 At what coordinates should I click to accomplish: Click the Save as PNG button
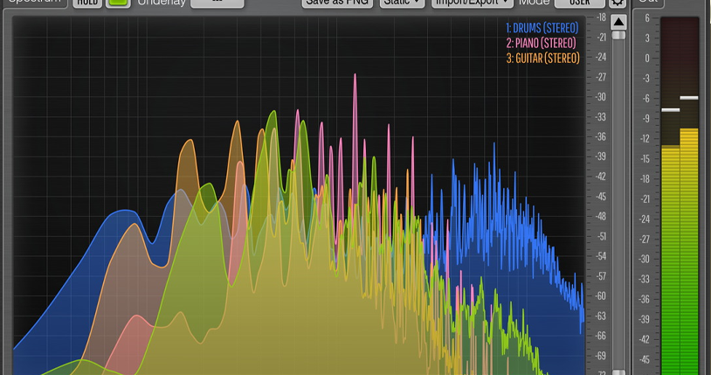[336, 3]
